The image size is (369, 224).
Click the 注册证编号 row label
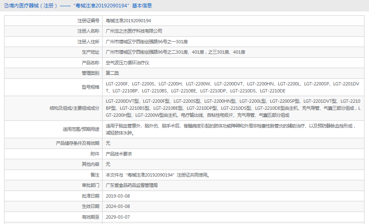88,21
